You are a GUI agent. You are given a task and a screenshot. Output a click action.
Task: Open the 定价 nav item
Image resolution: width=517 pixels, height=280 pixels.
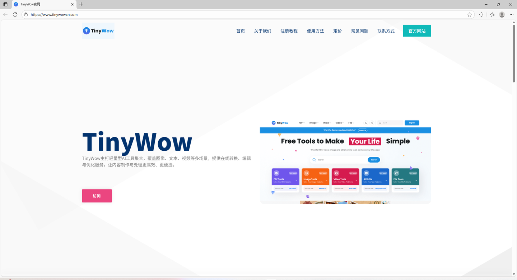coord(337,31)
